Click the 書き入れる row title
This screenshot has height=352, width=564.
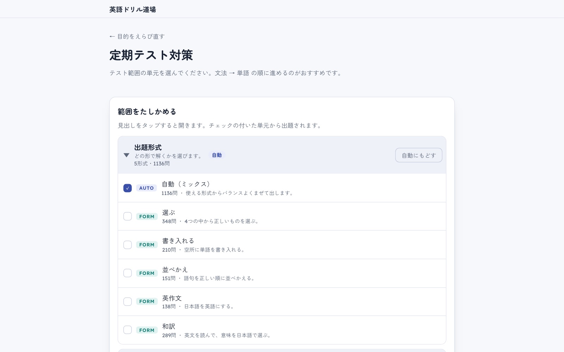pos(178,241)
